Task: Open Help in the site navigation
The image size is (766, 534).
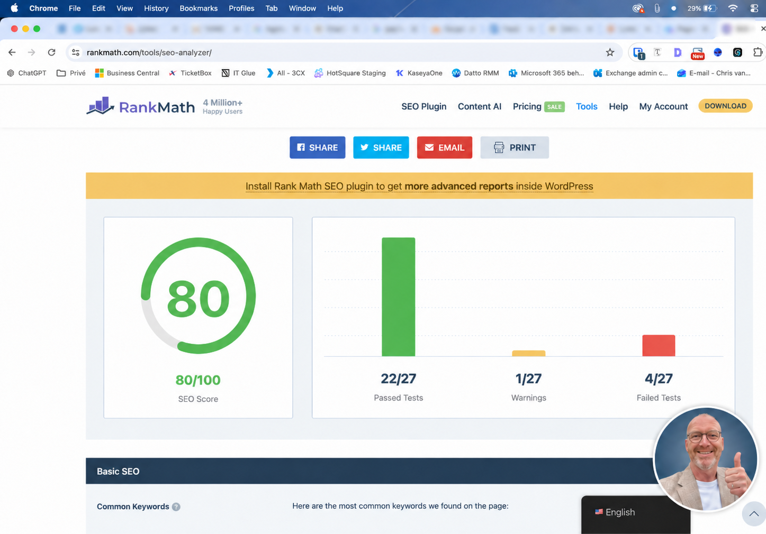Action: pyautogui.click(x=618, y=106)
